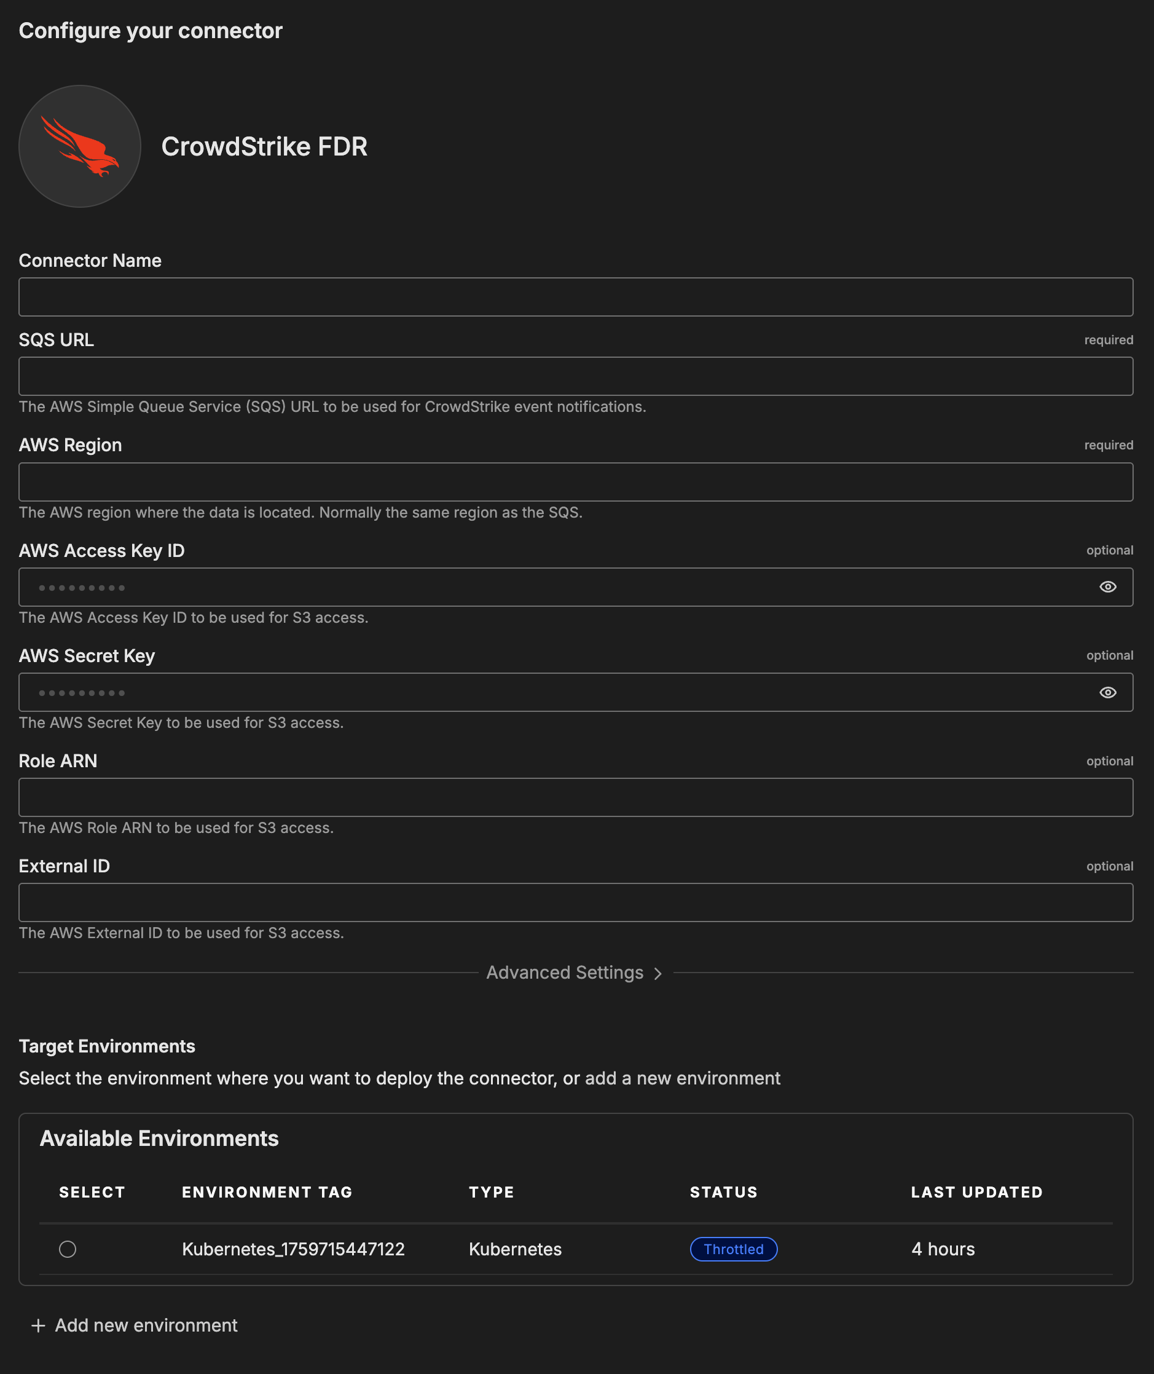Click the Advanced Settings chevron arrow
Image resolution: width=1154 pixels, height=1374 pixels.
tap(657, 973)
